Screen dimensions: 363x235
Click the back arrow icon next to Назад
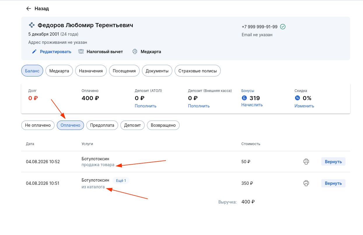pos(29,8)
